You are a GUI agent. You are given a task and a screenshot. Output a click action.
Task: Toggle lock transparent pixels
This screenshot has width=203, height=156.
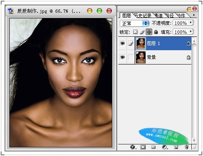(x=135, y=32)
